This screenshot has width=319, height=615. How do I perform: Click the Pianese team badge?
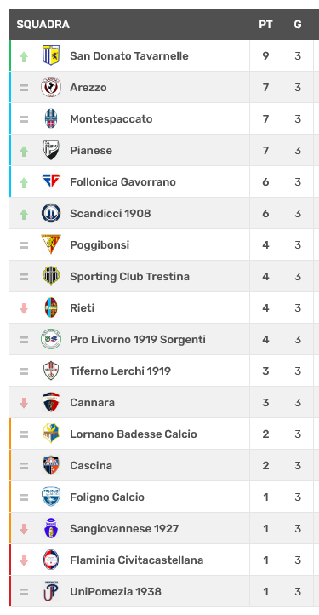(x=51, y=150)
